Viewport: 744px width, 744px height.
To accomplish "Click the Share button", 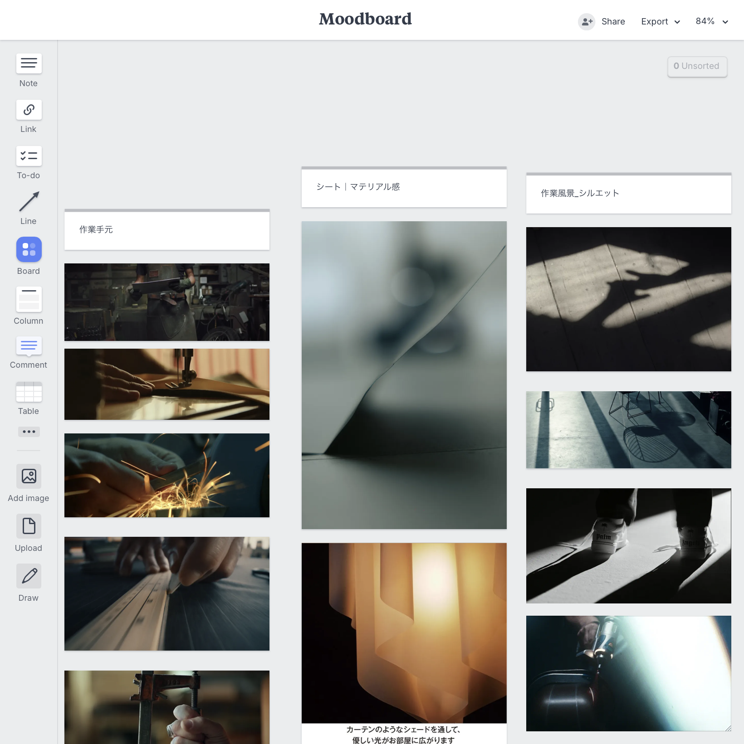I will pos(602,22).
